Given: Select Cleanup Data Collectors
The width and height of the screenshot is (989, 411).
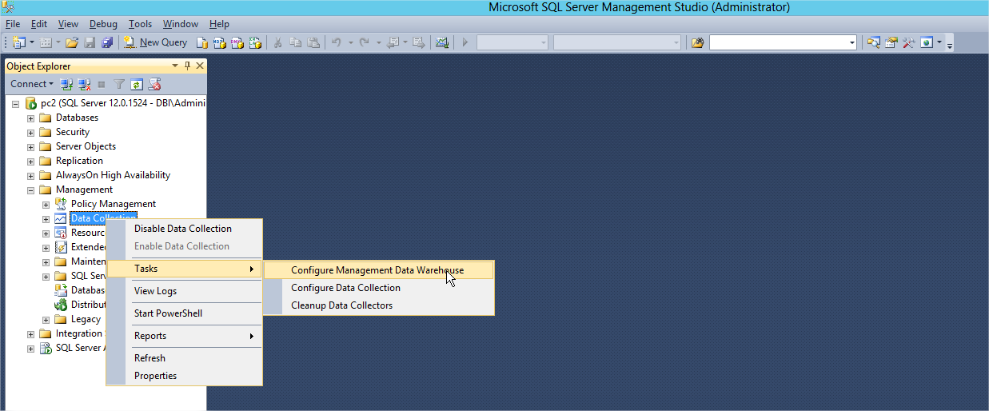Looking at the screenshot, I should point(378,305).
